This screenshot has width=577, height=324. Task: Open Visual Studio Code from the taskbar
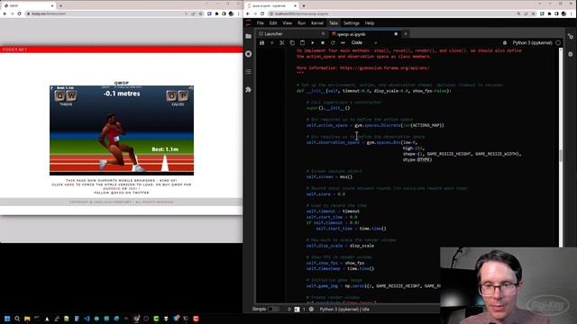point(87,319)
